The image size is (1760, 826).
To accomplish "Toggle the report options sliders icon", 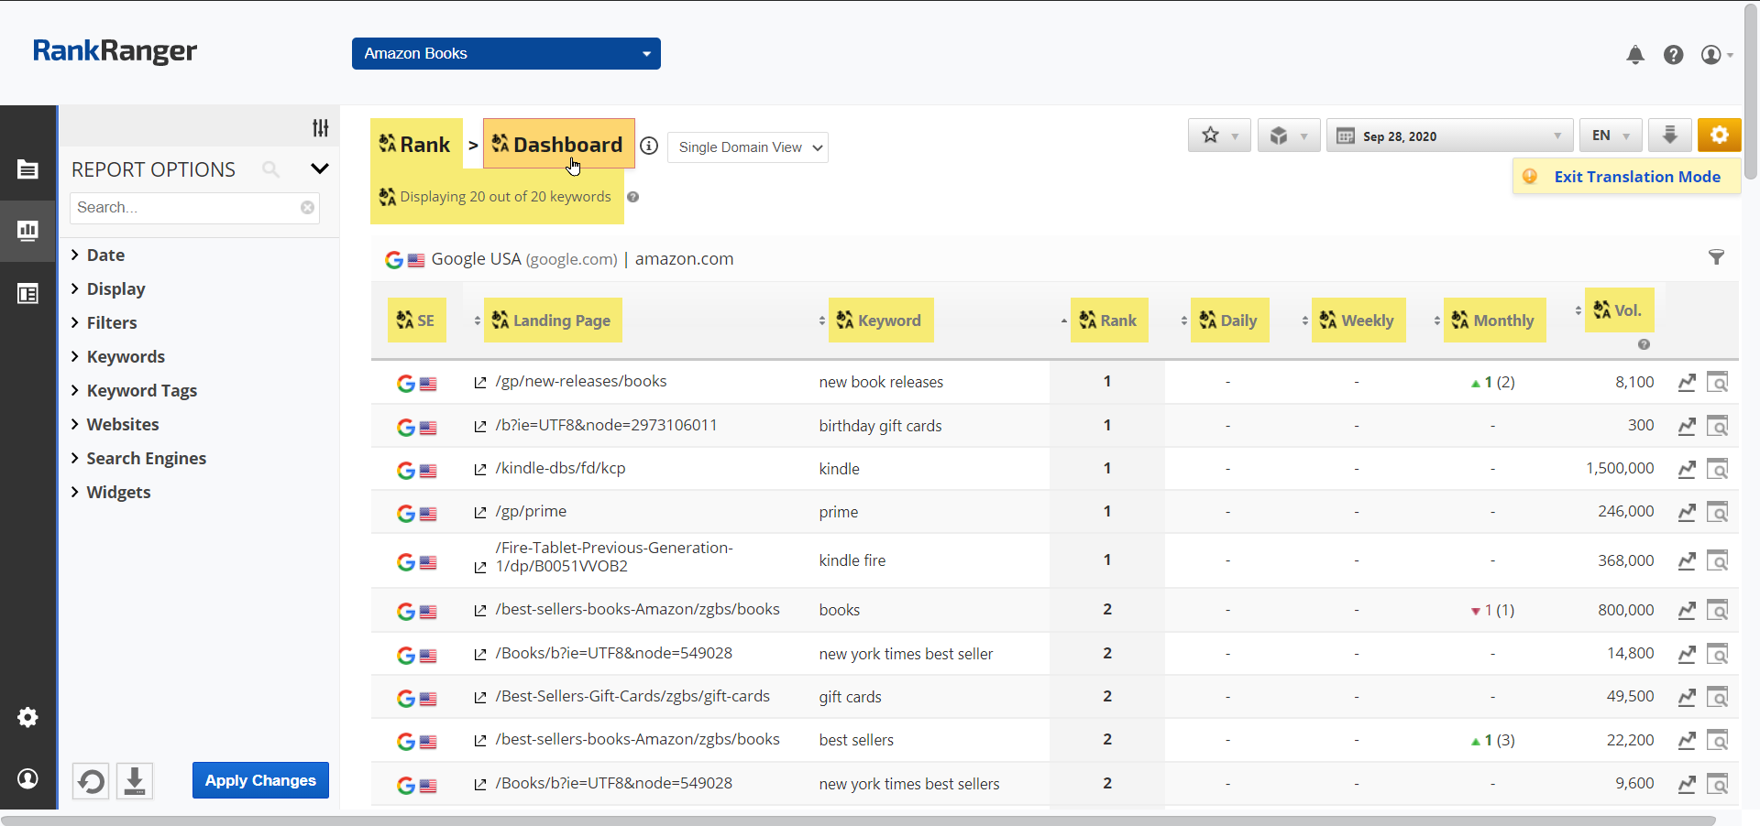I will tap(320, 128).
